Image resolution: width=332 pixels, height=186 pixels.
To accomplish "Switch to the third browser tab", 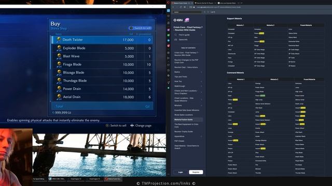I will (x=228, y=3).
